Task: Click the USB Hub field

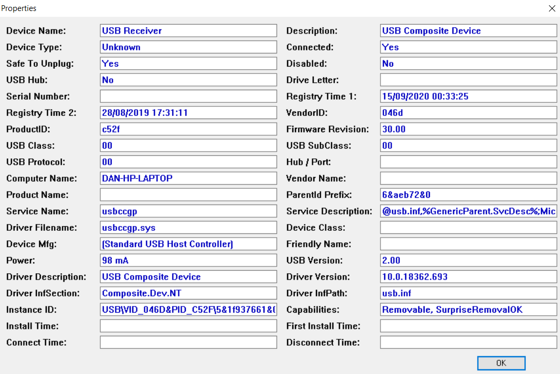Action: pos(188,80)
